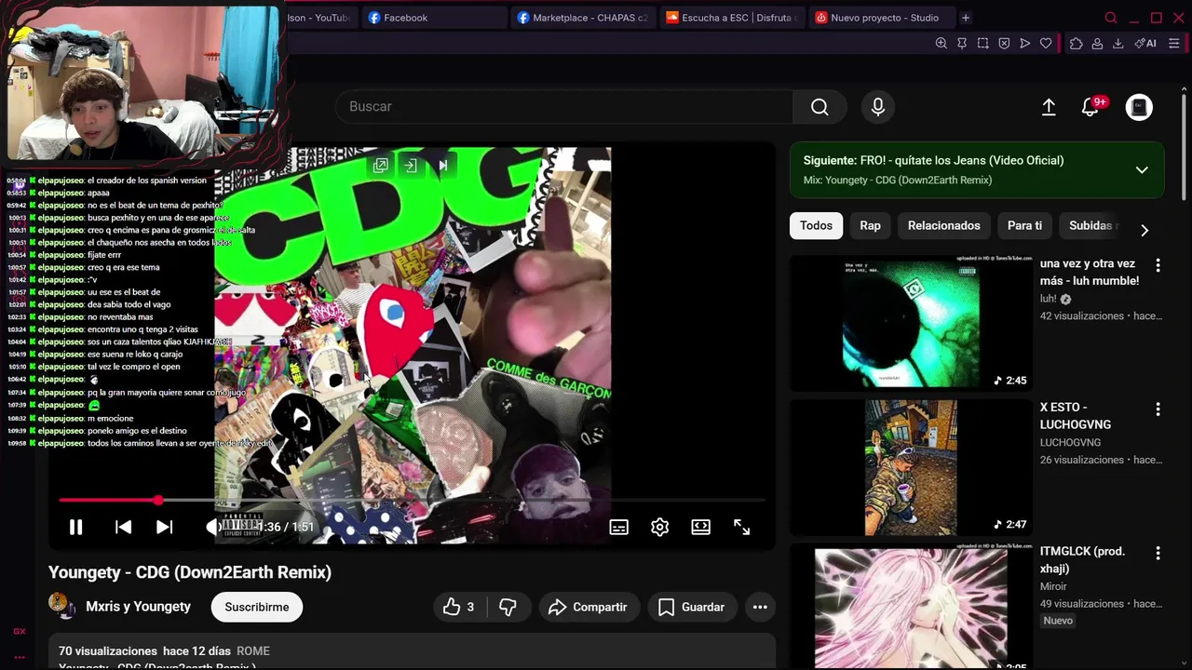Open options menu for 'ITMGLCK (prod. xhaji)'
The height and width of the screenshot is (670, 1192).
pyautogui.click(x=1158, y=553)
